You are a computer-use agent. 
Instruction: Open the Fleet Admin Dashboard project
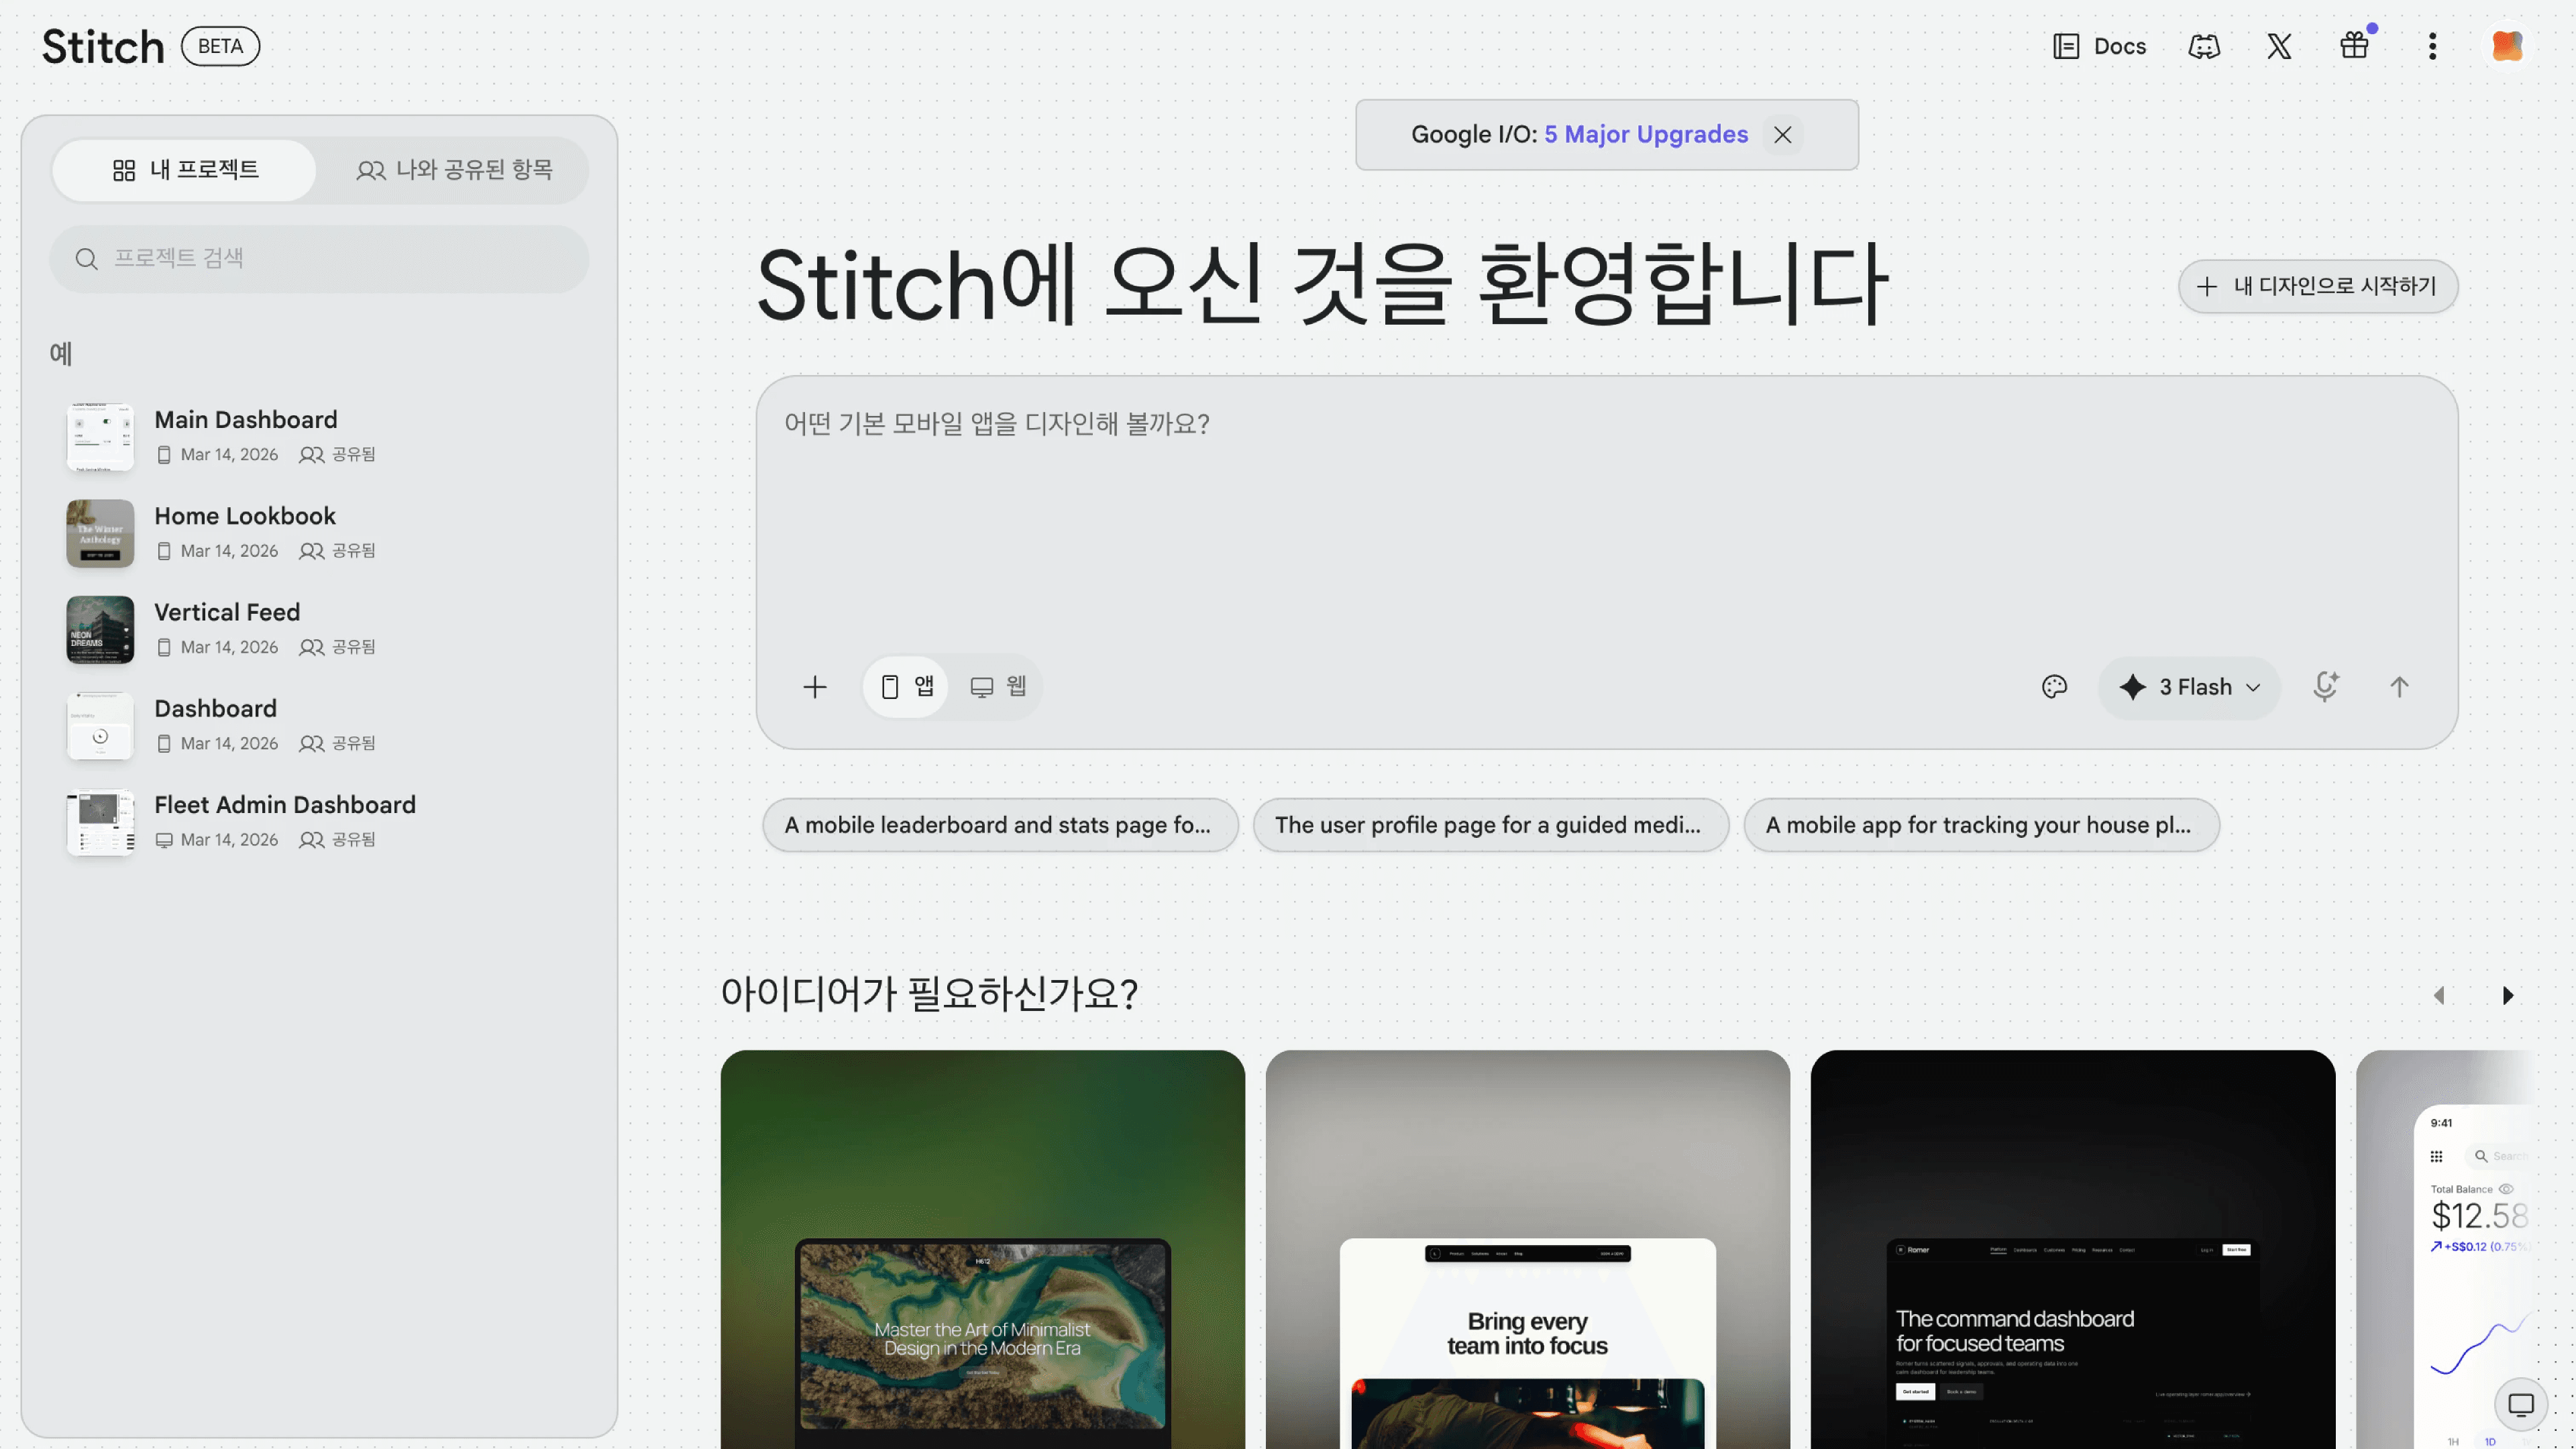click(319, 822)
